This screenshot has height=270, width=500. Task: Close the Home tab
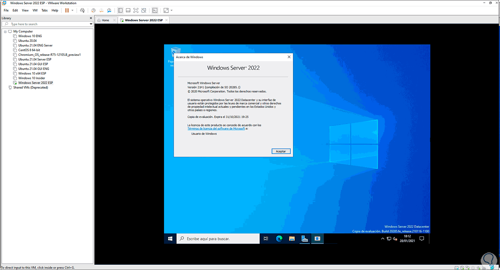(115, 20)
